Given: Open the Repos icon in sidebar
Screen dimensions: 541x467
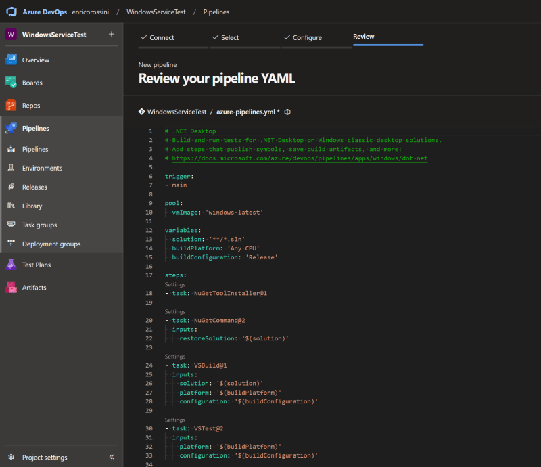Looking at the screenshot, I should (x=11, y=106).
